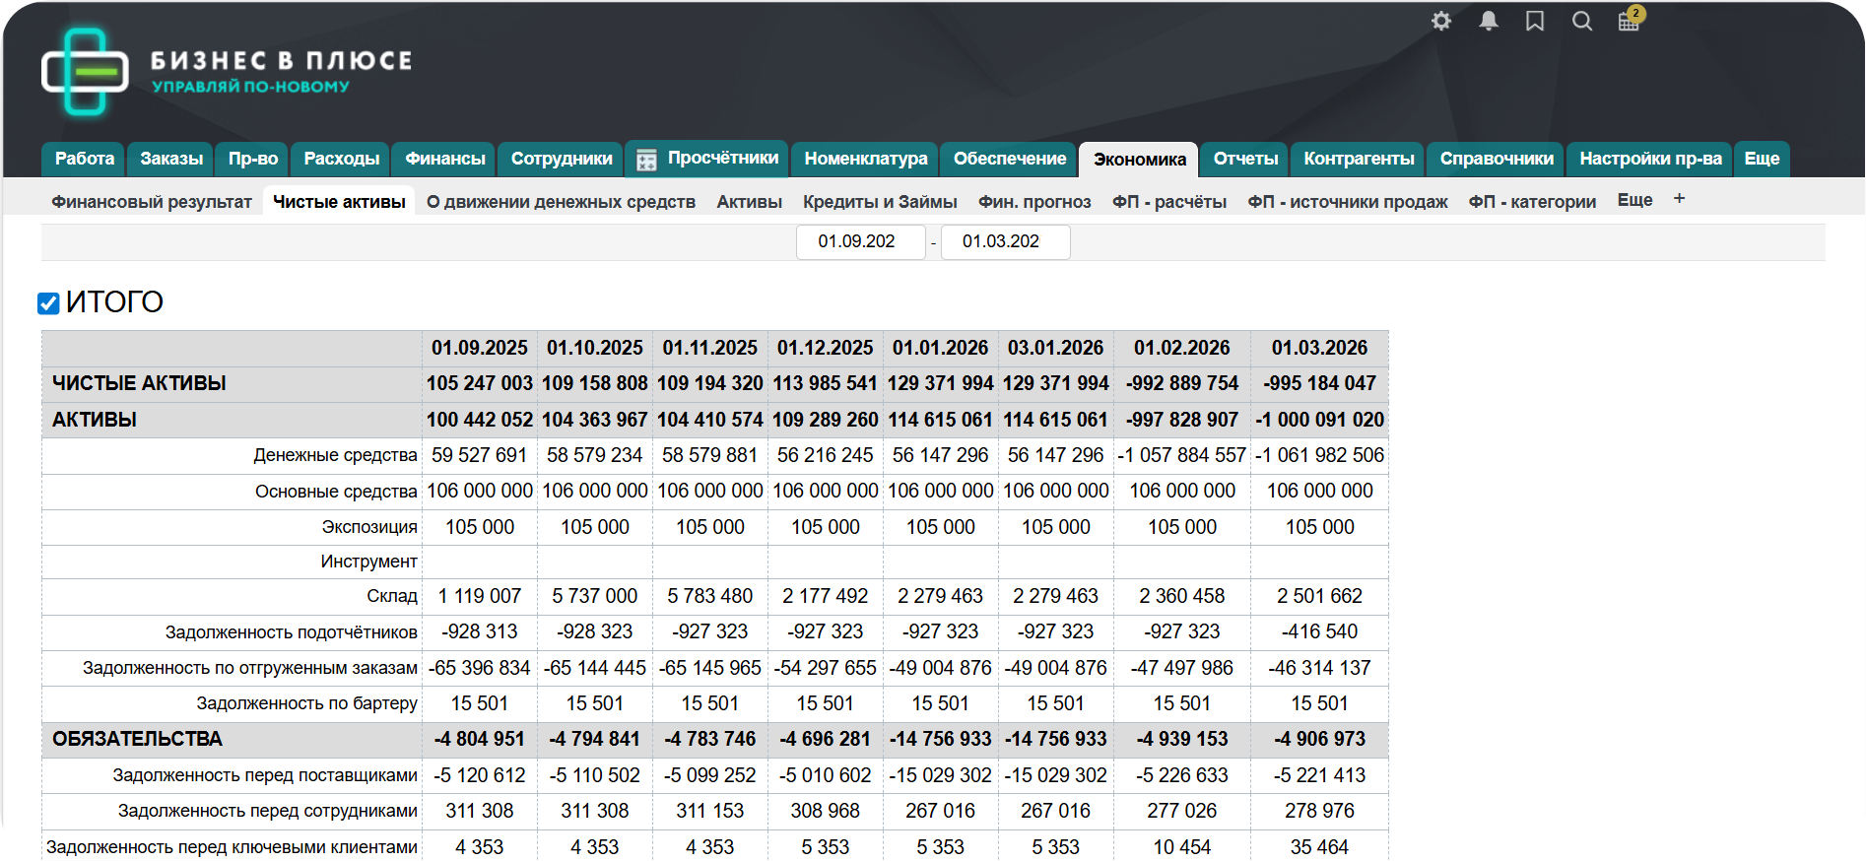Switch to the Финансы tab
Image resolution: width=1866 pixels, height=861 pixels.
(445, 159)
